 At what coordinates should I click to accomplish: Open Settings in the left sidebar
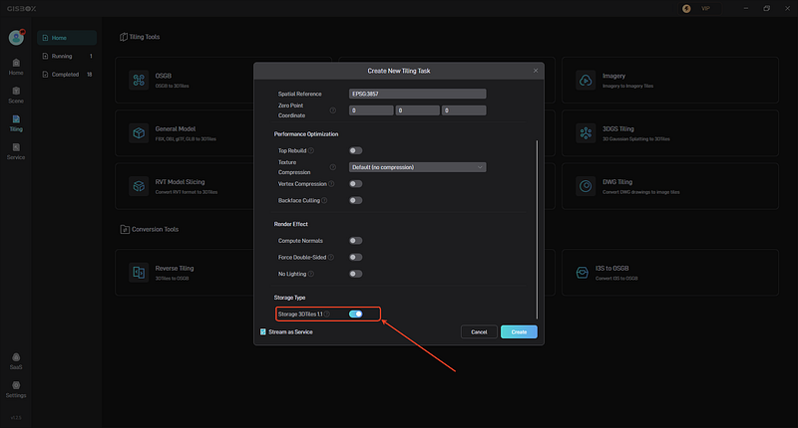(16, 389)
